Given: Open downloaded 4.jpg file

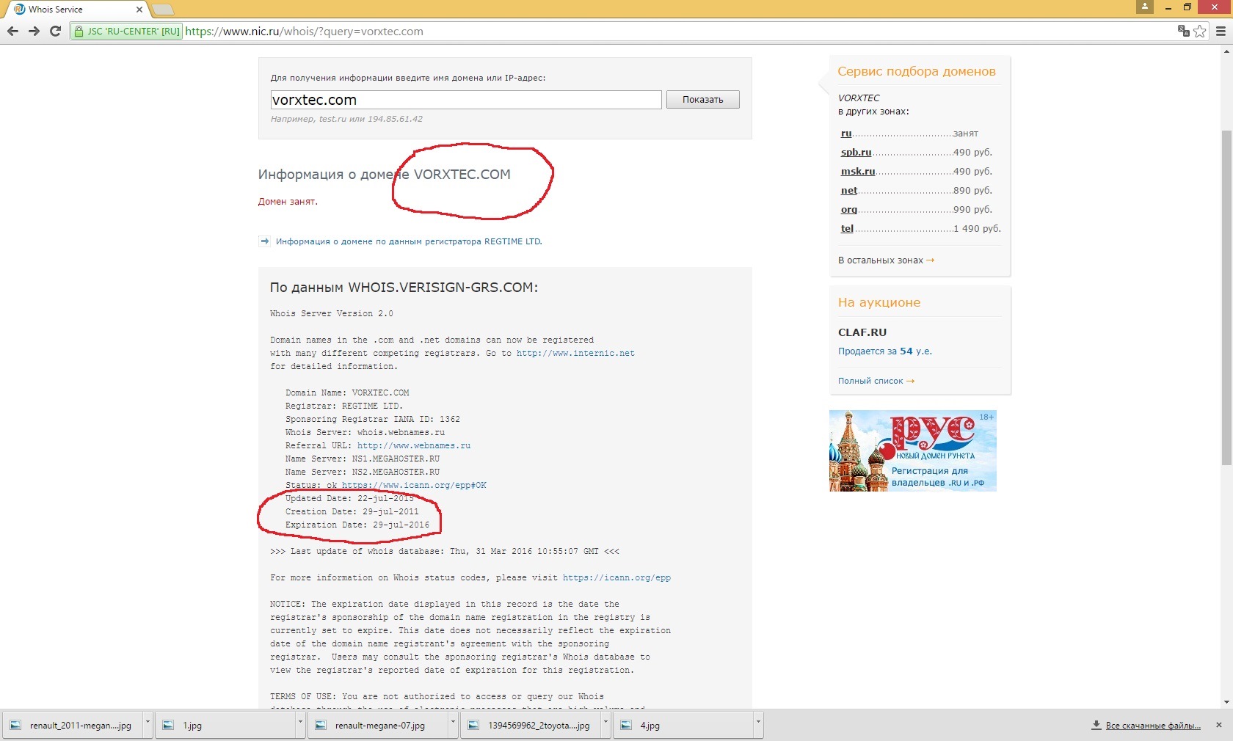Looking at the screenshot, I should click(685, 726).
